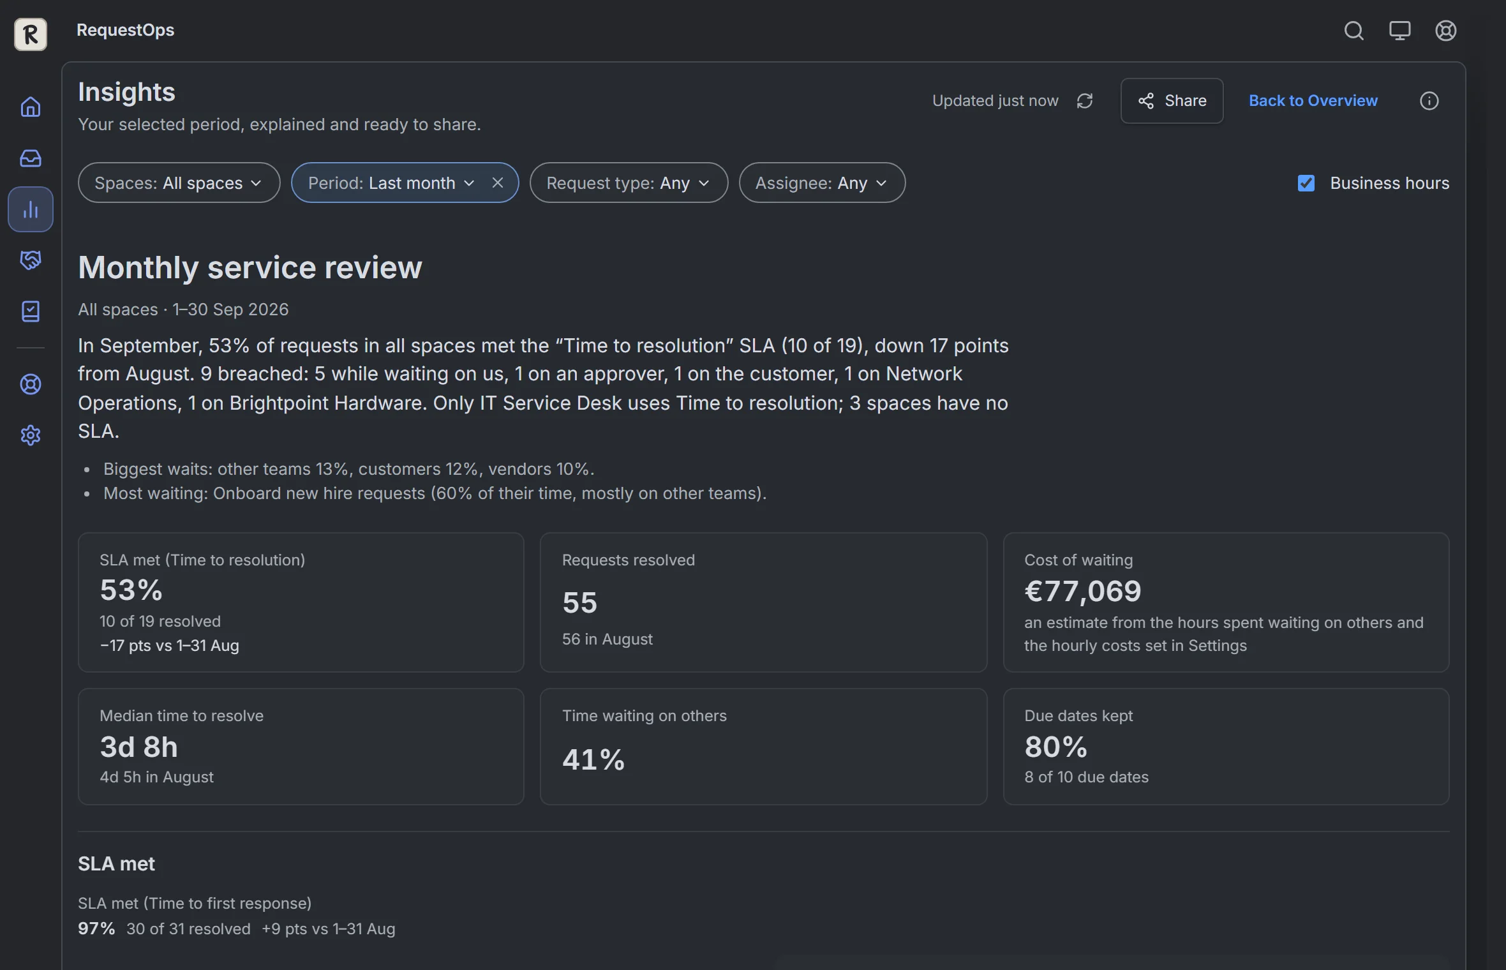Click the info circle icon
This screenshot has height=970, width=1506.
tap(1429, 101)
